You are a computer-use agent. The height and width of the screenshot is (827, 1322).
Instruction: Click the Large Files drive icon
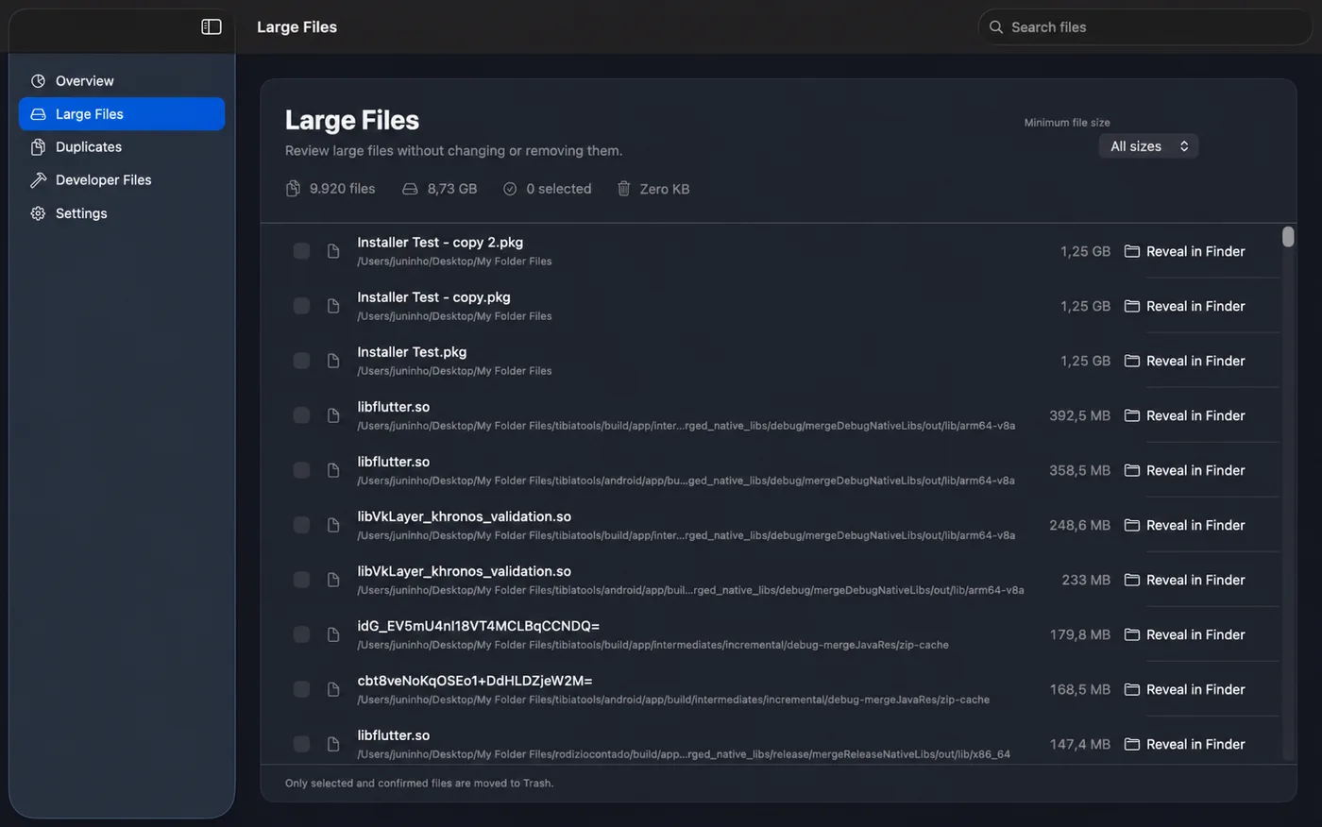(x=38, y=114)
